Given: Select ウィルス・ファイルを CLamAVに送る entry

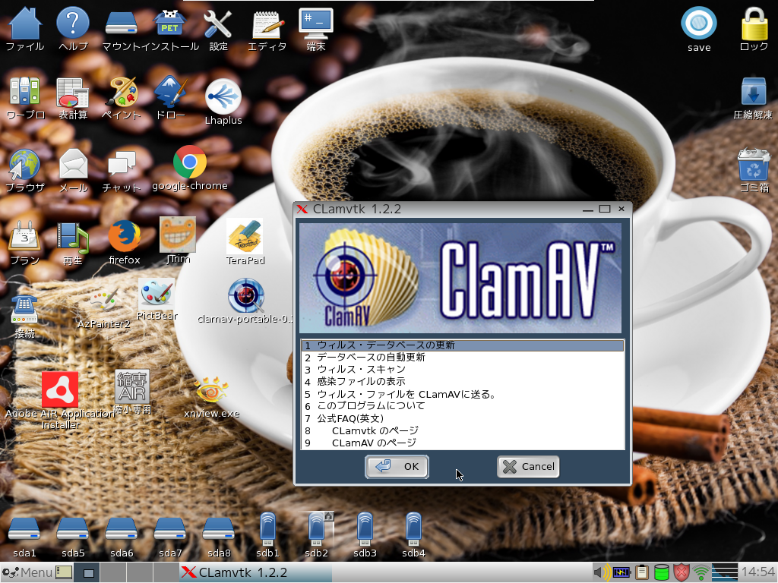Looking at the screenshot, I should [x=463, y=394].
